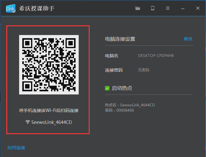The height and width of the screenshot is (157, 206).
Task: Click SeewoLink_4644CD text below QR code
Action: (52, 122)
